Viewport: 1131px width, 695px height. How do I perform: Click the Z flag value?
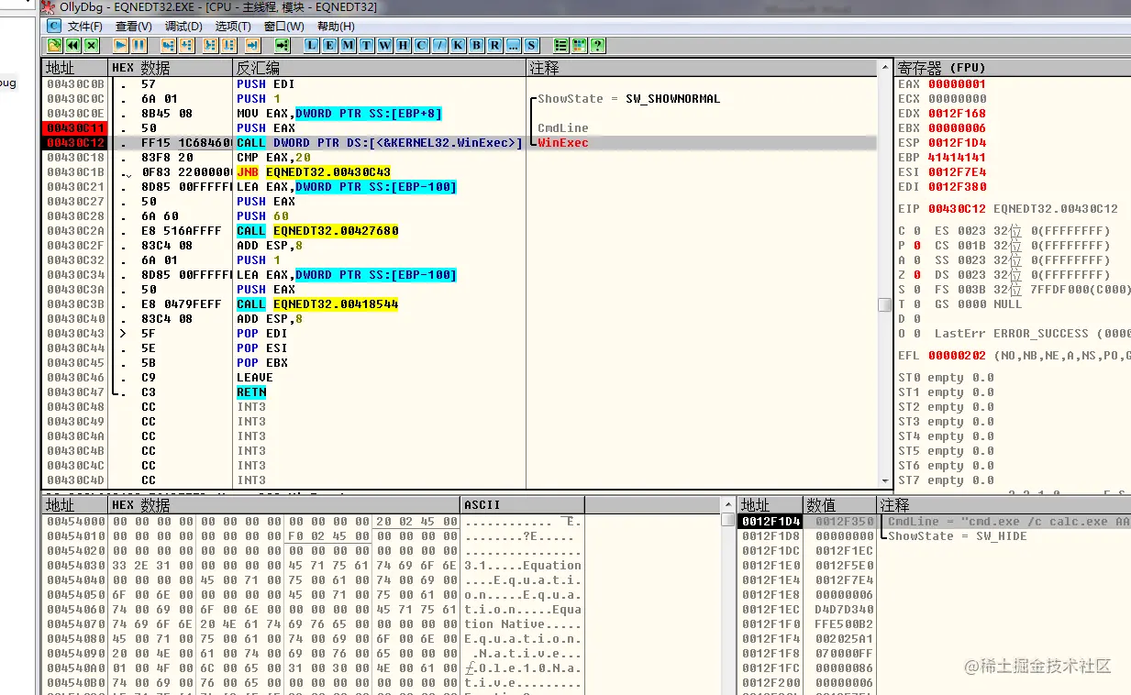pyautogui.click(x=916, y=275)
